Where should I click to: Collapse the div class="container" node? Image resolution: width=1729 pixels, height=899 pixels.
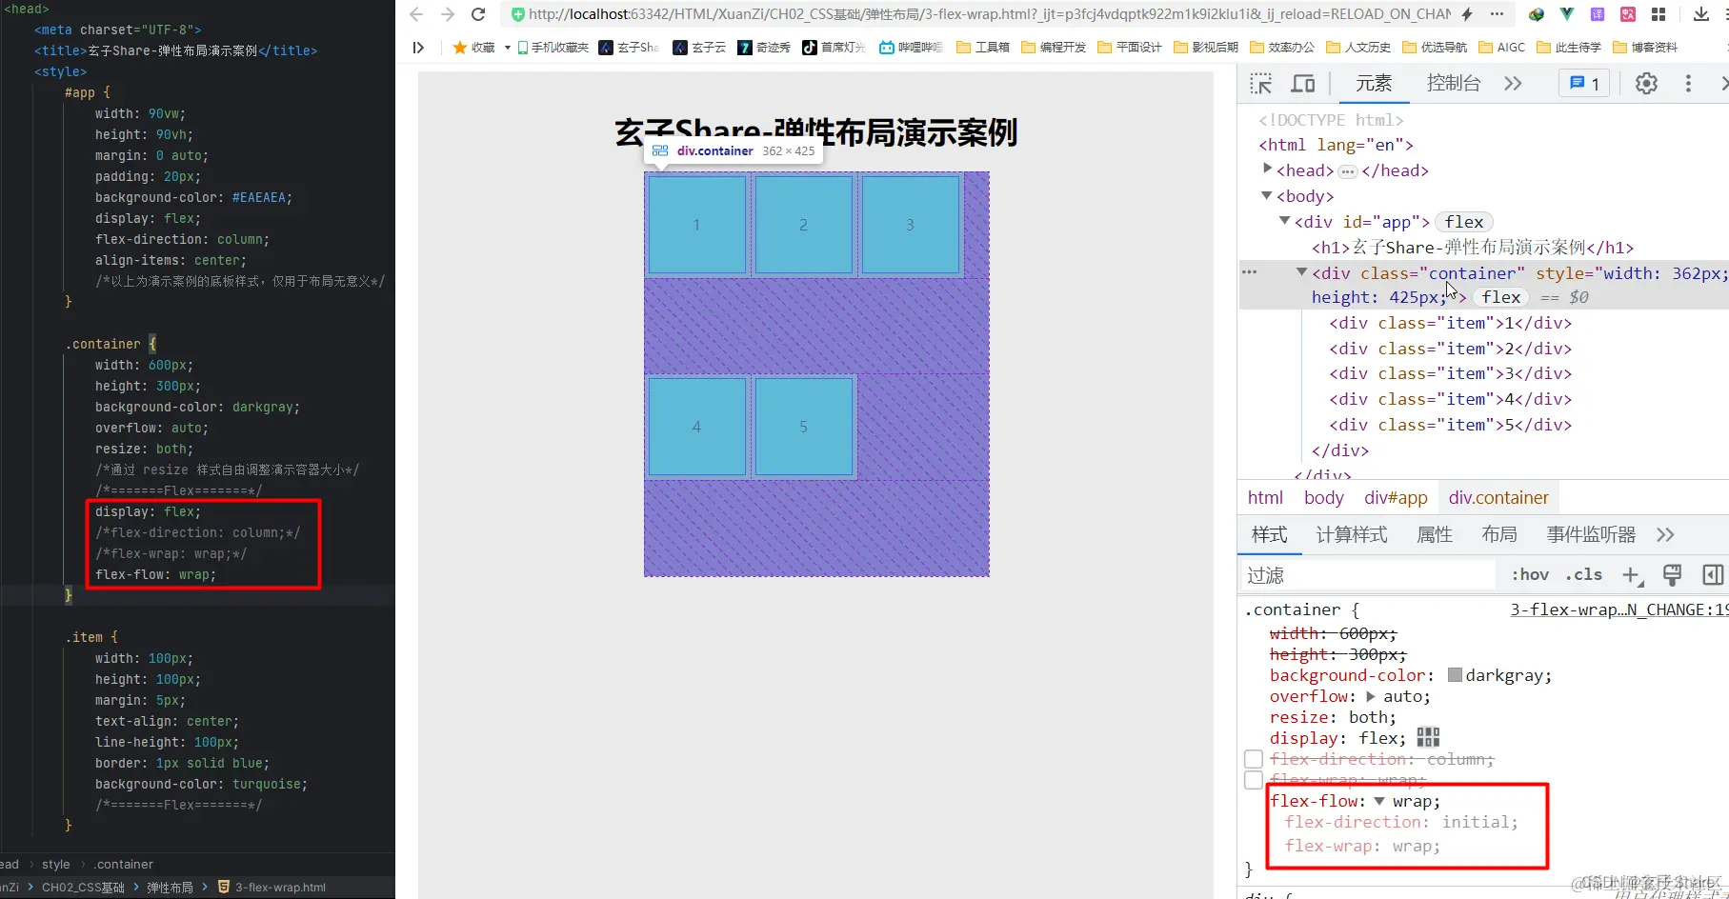pyautogui.click(x=1301, y=272)
